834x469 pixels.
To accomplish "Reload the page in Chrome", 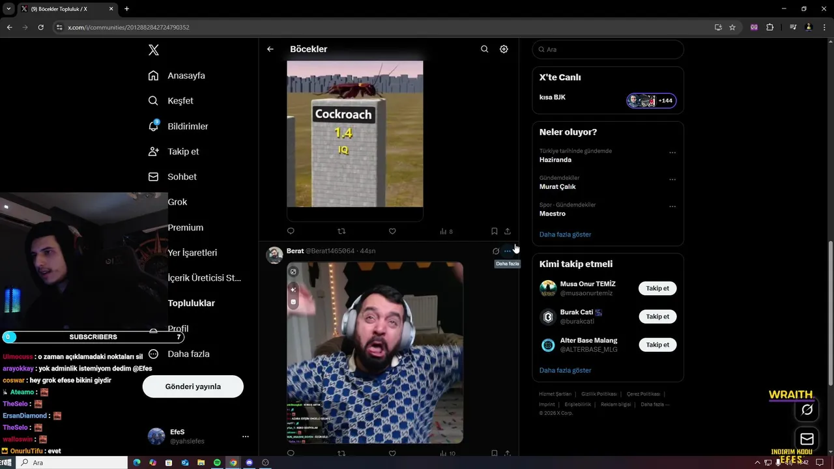I will click(40, 27).
